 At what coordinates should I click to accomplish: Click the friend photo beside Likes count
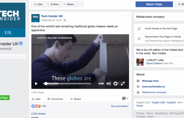coord(140,62)
